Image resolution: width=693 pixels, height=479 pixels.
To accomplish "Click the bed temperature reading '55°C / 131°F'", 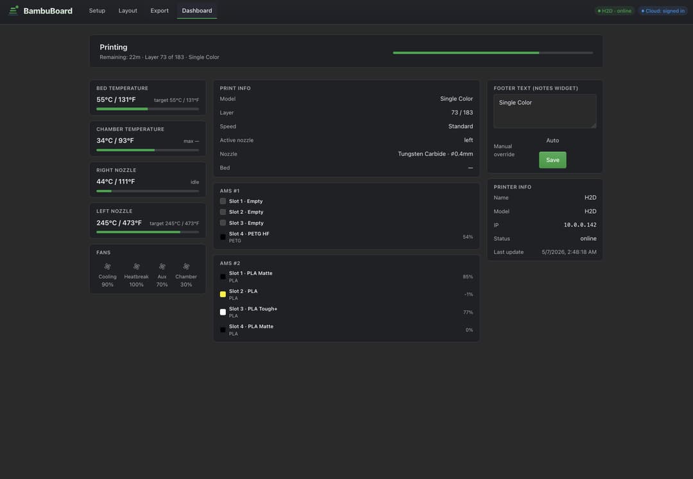I will [116, 100].
